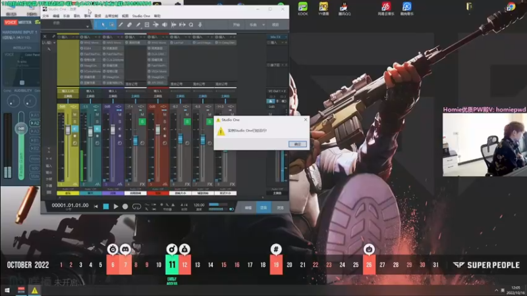The width and height of the screenshot is (527, 296).
Task: Select the Paint brush tool
Action: coord(138,25)
